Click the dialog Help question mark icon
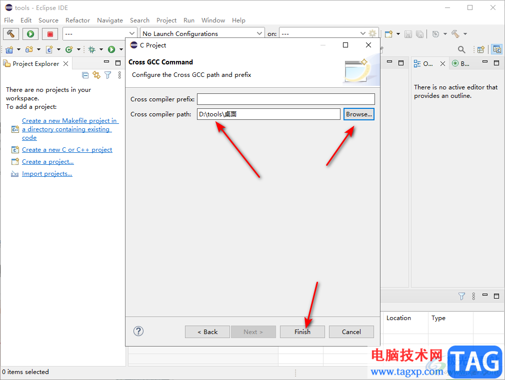The image size is (505, 380). tap(138, 331)
